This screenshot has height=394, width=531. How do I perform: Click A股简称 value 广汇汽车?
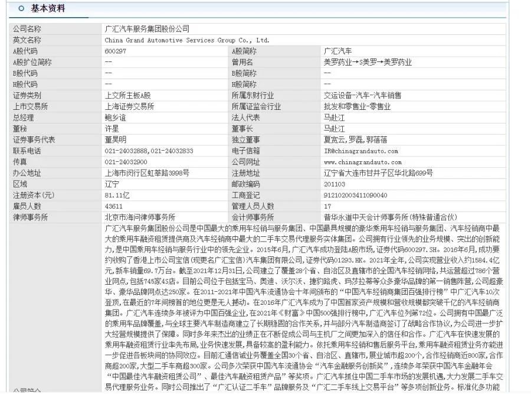pyautogui.click(x=337, y=51)
